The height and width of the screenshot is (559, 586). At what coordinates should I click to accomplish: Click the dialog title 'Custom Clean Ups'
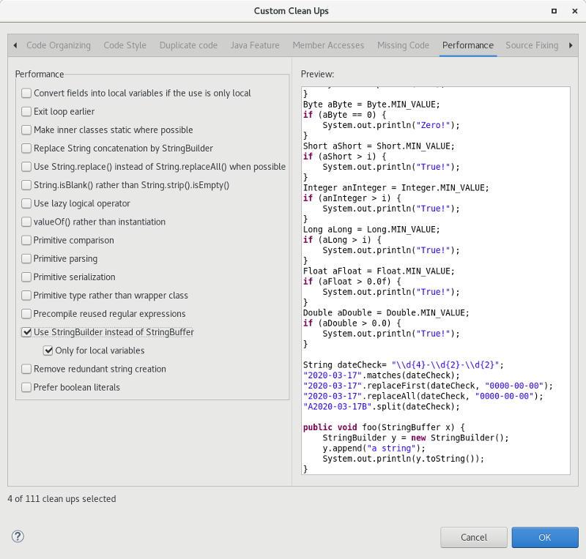coord(291,11)
